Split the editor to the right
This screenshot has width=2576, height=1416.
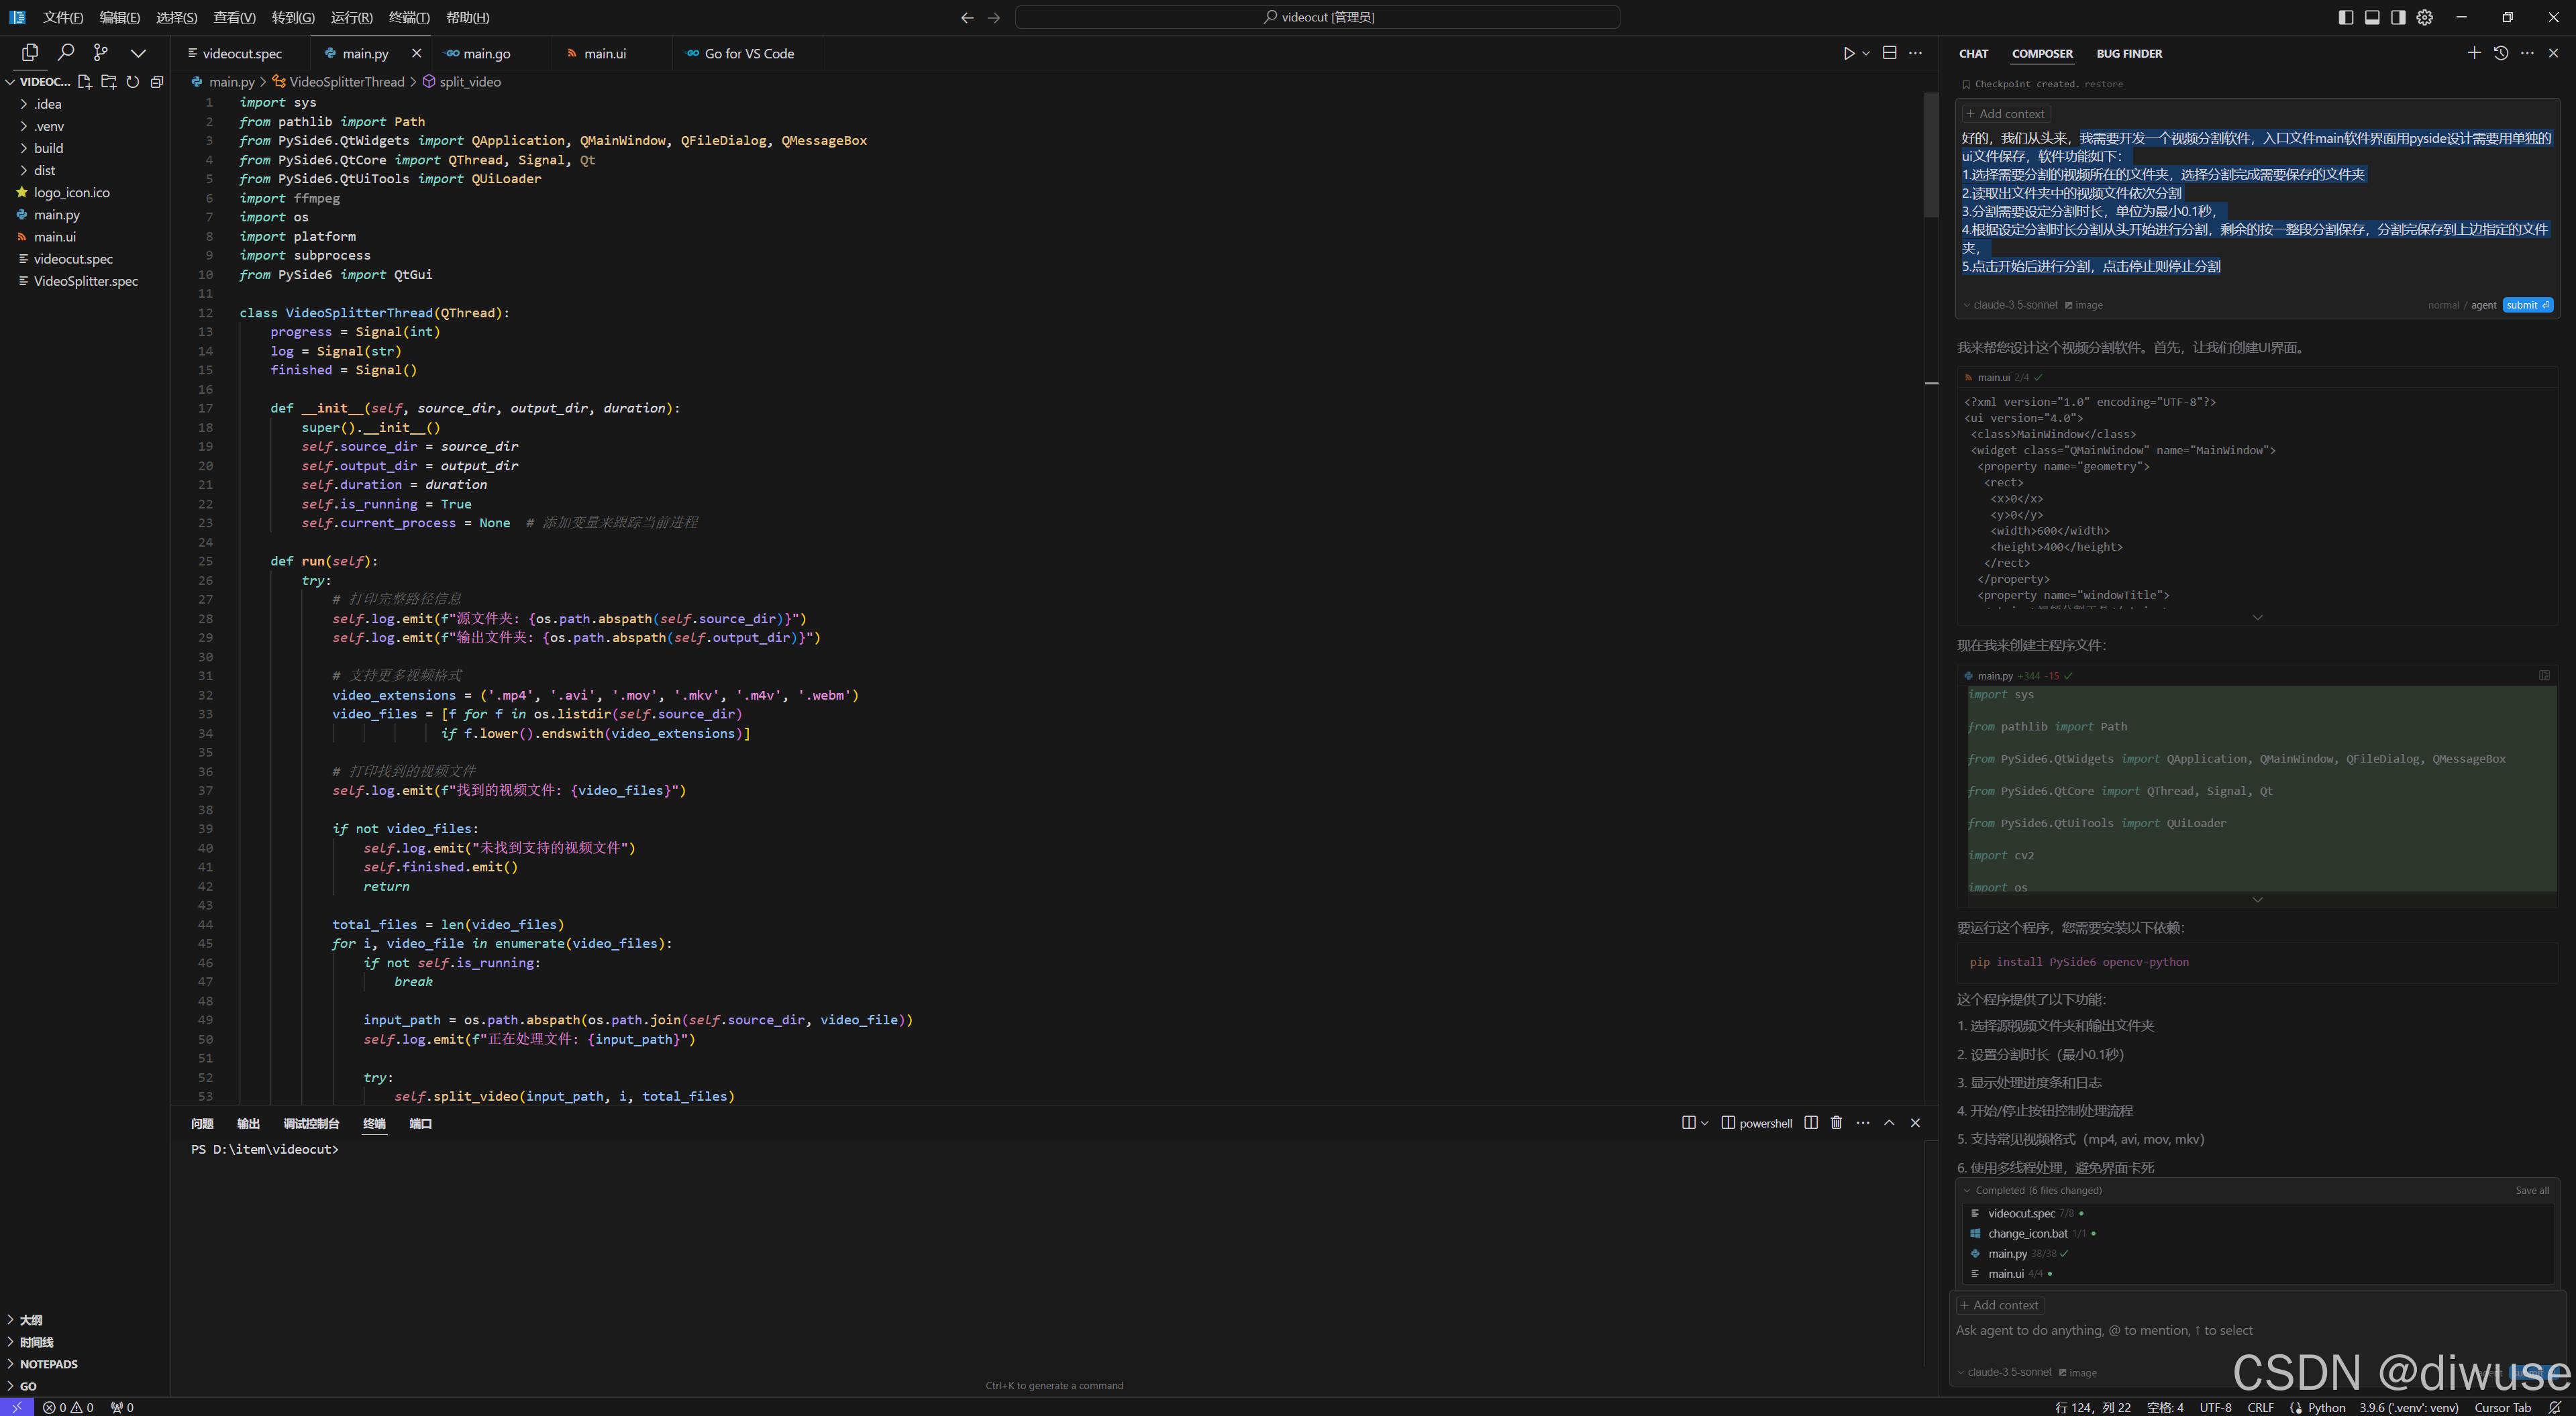(1889, 53)
